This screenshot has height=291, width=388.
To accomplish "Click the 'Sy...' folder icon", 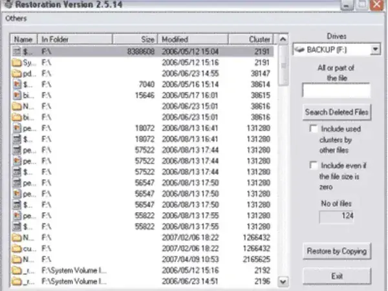I will (x=17, y=62).
